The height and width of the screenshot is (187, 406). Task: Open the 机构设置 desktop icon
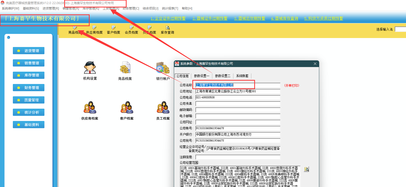[90, 71]
